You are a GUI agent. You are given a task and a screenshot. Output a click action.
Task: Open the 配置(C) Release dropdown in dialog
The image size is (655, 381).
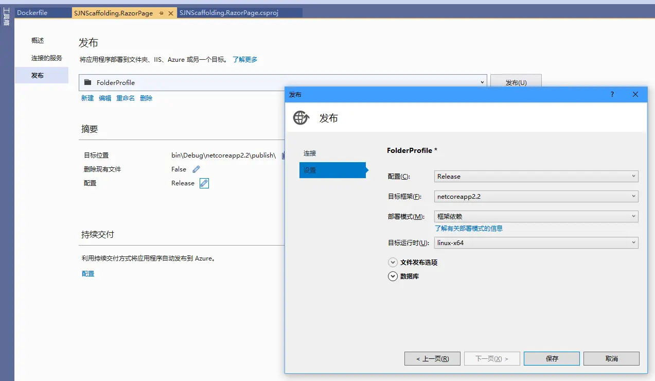coord(536,176)
